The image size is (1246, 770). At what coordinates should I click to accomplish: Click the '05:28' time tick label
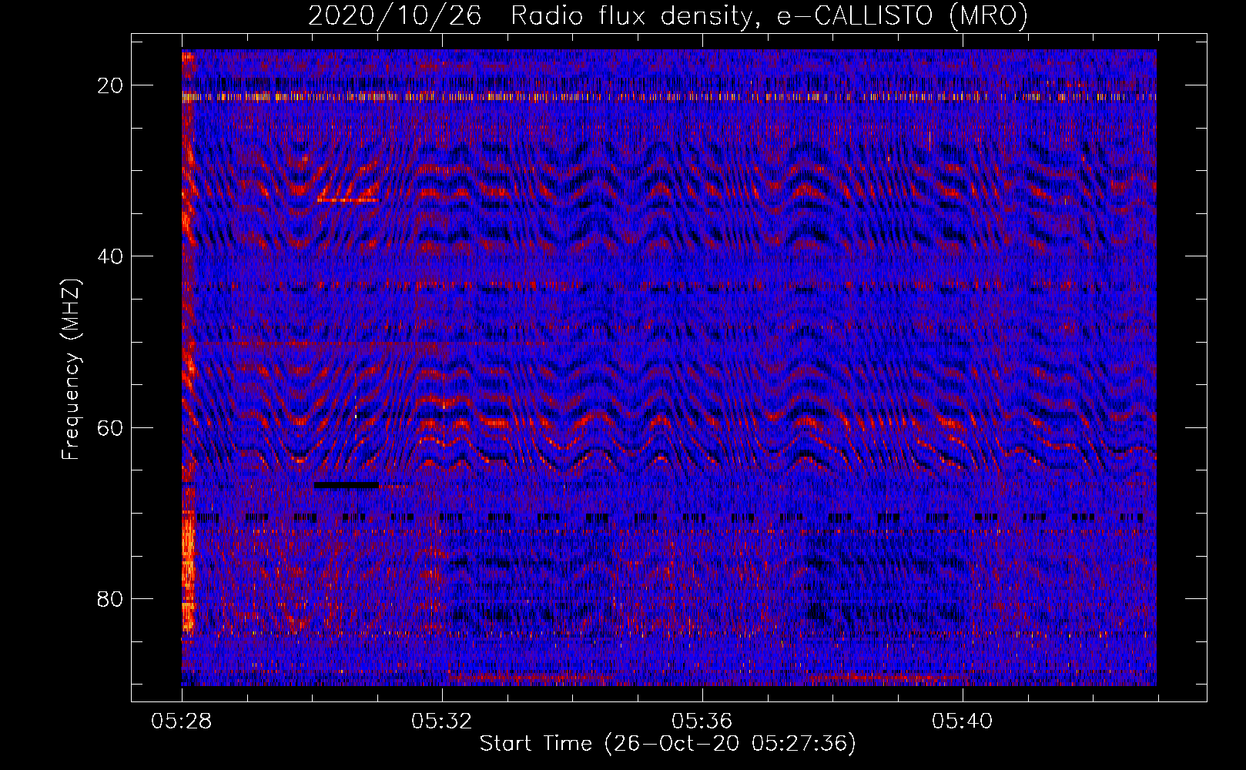click(x=182, y=721)
